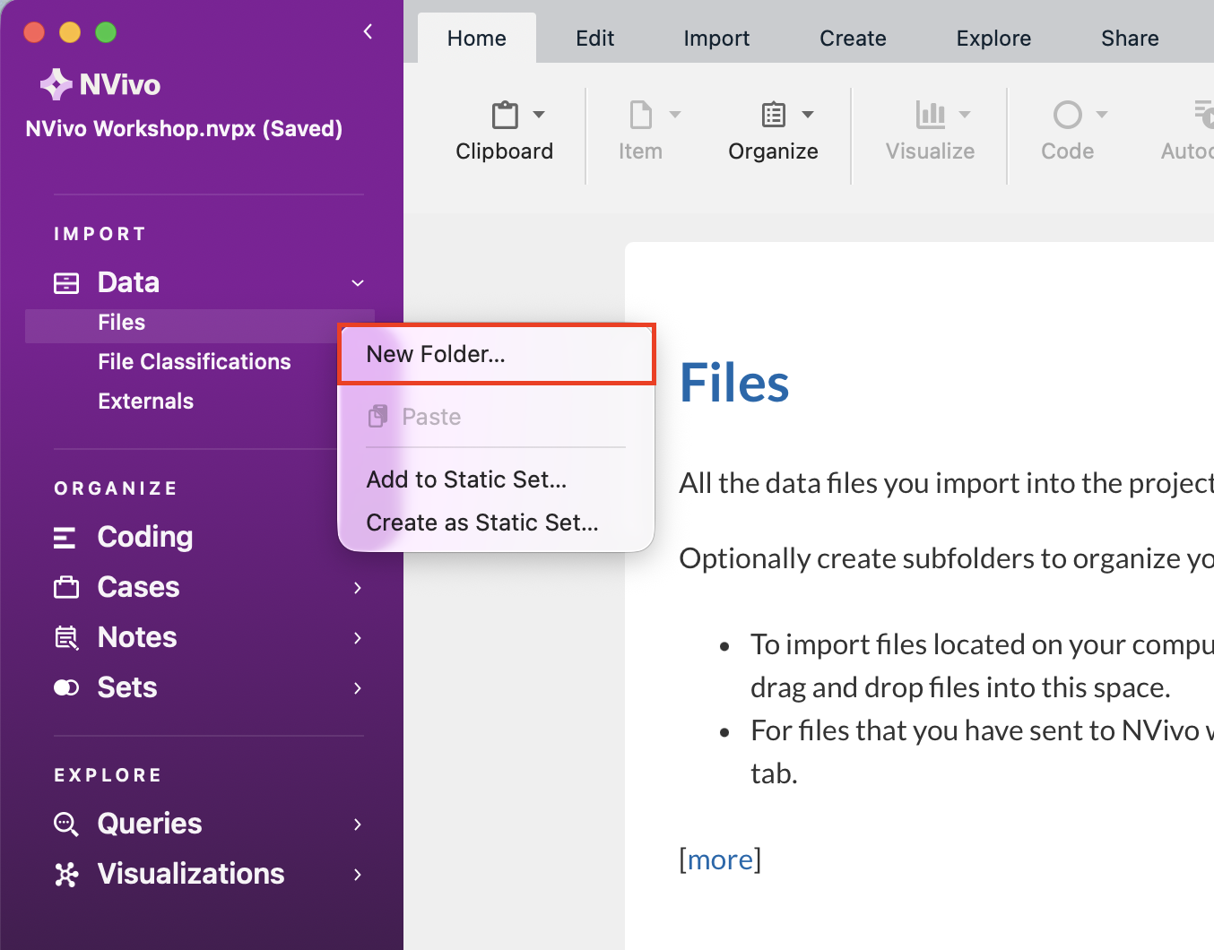Switch to the Share tab
The height and width of the screenshot is (950, 1214).
1130,39
